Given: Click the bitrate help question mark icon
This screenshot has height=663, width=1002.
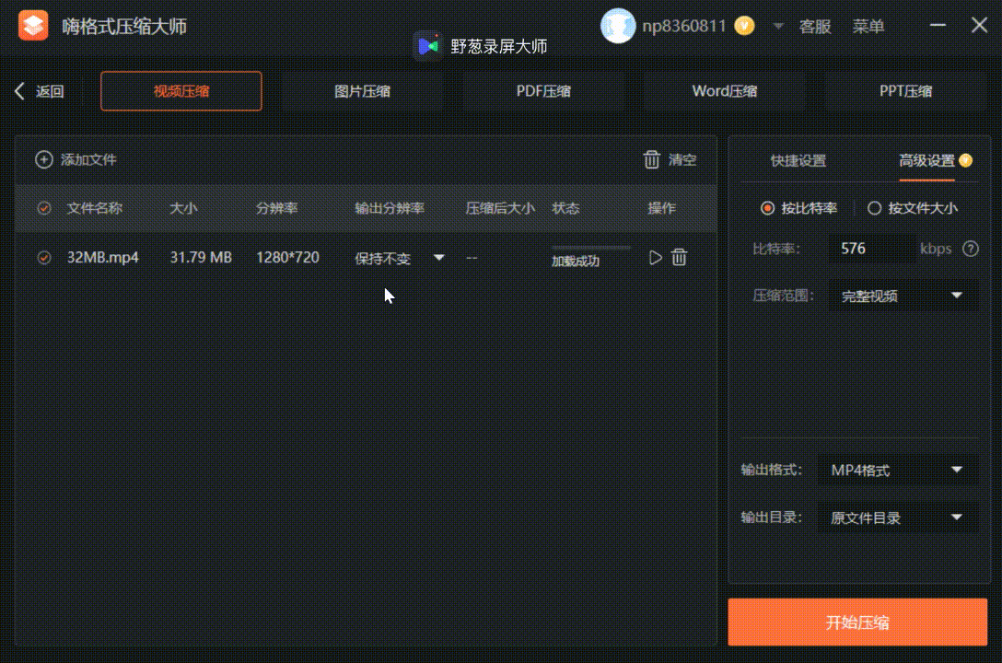Looking at the screenshot, I should (x=970, y=249).
